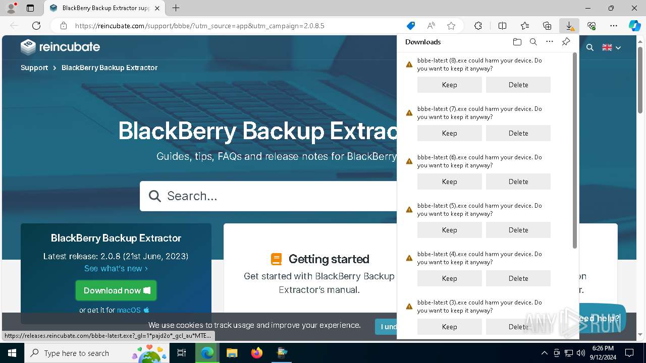Open Task View on the taskbar

pos(182,353)
